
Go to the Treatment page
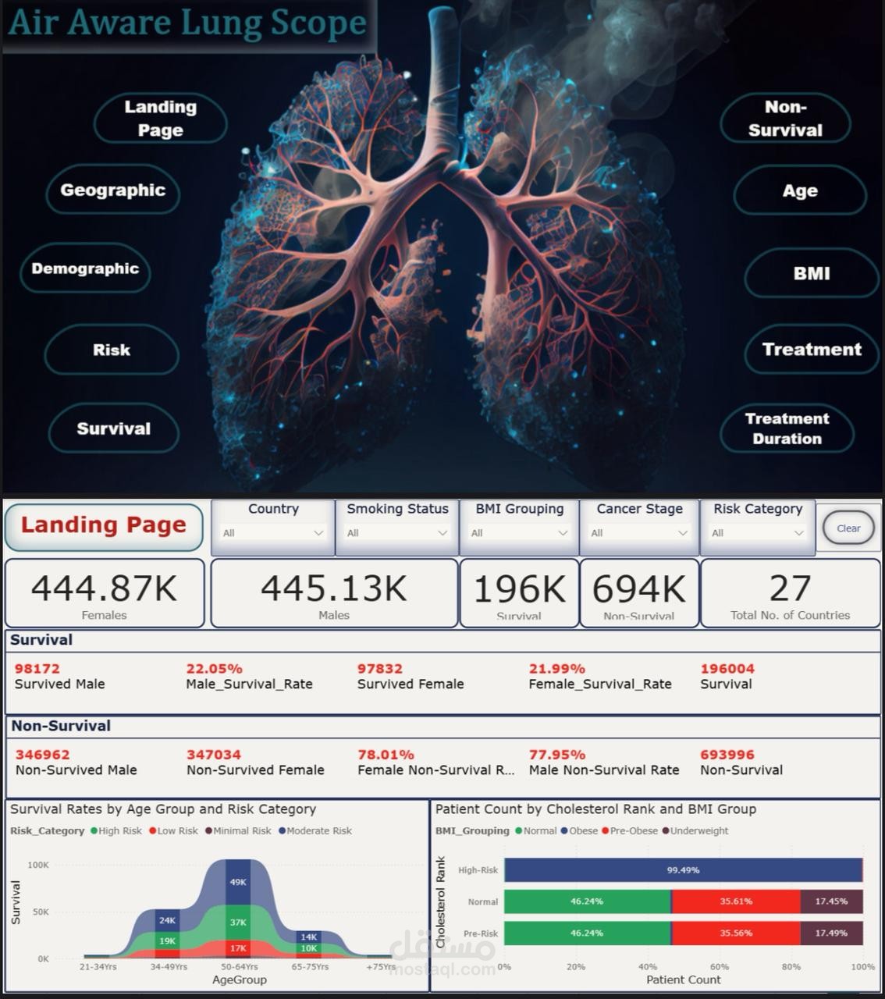tap(812, 350)
